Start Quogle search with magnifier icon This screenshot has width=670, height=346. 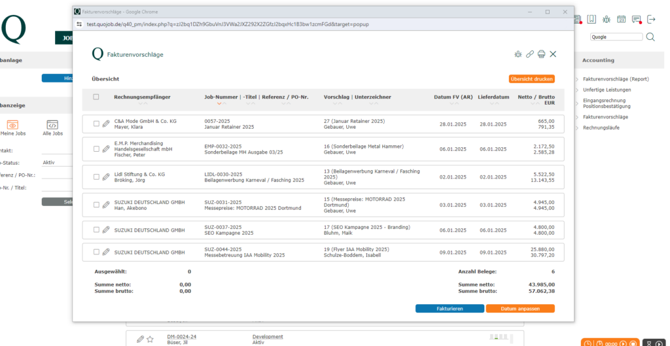[x=650, y=37]
